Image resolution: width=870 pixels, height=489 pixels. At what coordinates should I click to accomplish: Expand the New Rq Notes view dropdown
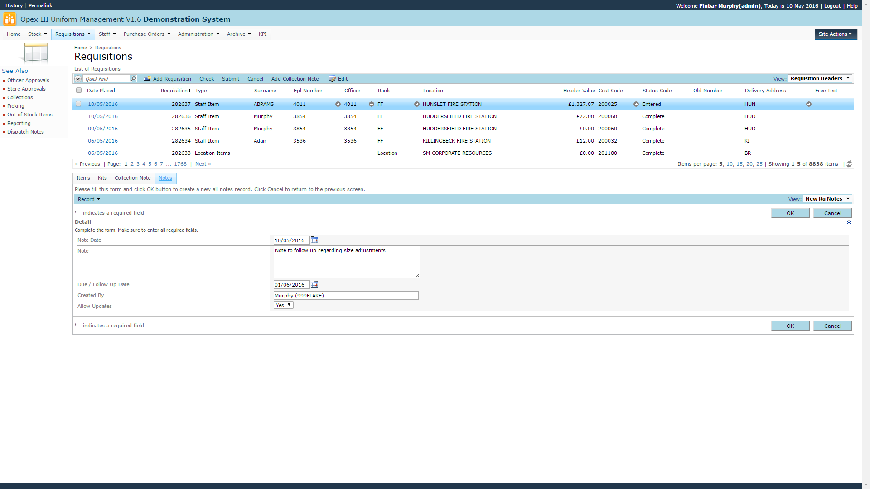[827, 199]
